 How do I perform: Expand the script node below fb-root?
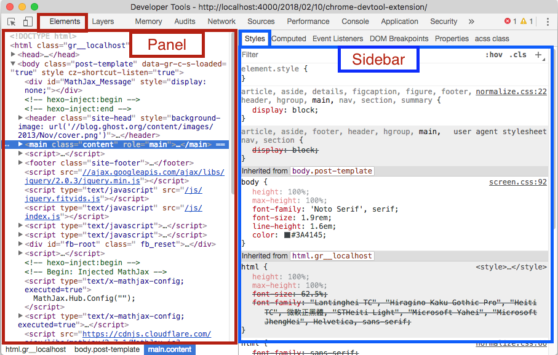coord(20,253)
